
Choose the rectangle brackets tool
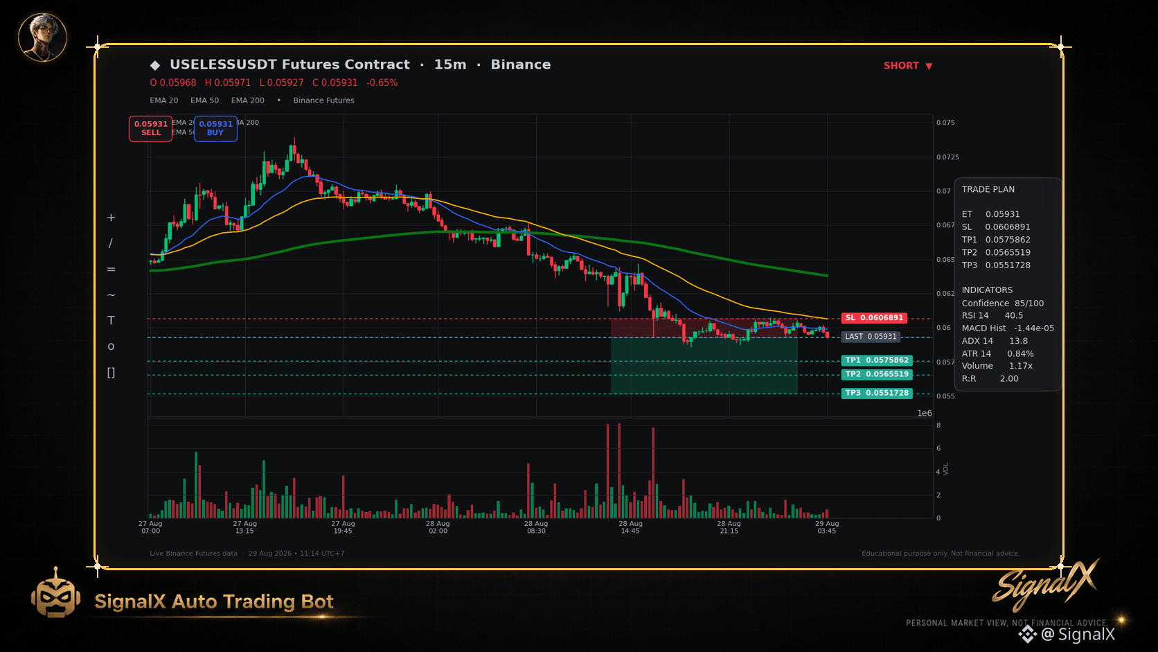111,373
